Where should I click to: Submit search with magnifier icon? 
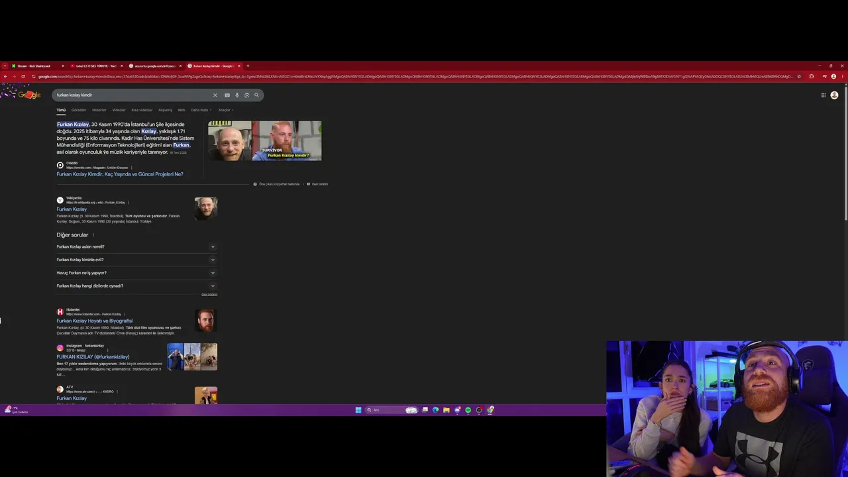(256, 95)
